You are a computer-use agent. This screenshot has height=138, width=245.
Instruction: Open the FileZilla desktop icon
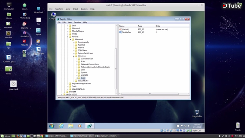pyautogui.click(x=24, y=43)
